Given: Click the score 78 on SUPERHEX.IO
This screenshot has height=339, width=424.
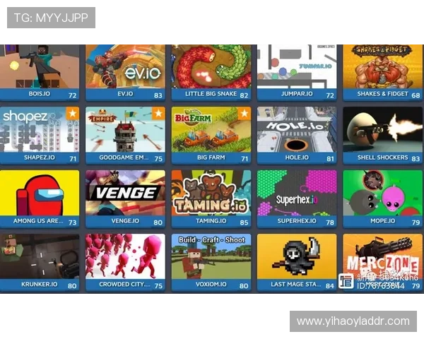Looking at the screenshot, I should coord(330,222).
